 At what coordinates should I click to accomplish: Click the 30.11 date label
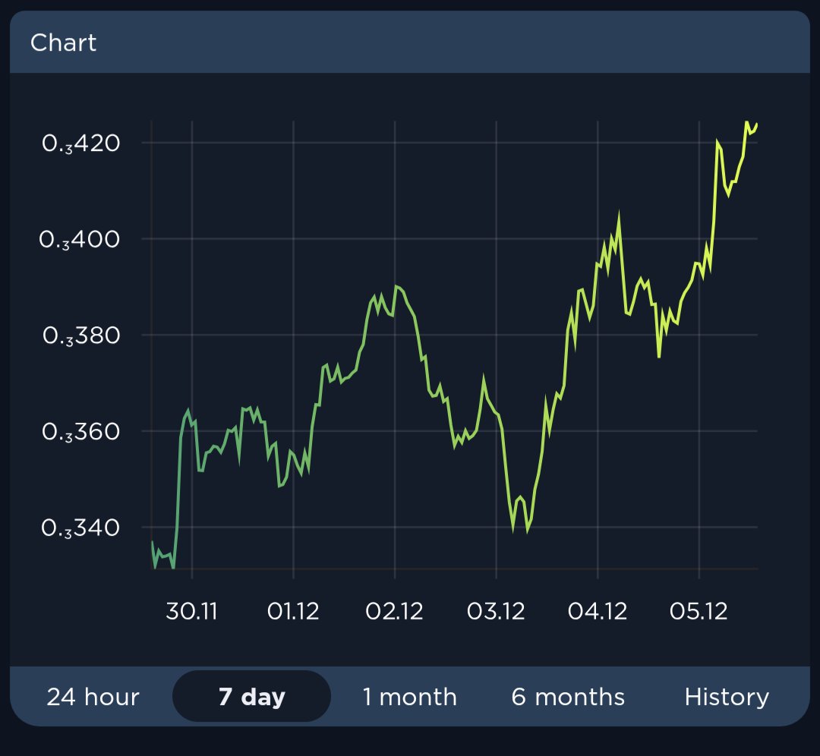(x=191, y=611)
